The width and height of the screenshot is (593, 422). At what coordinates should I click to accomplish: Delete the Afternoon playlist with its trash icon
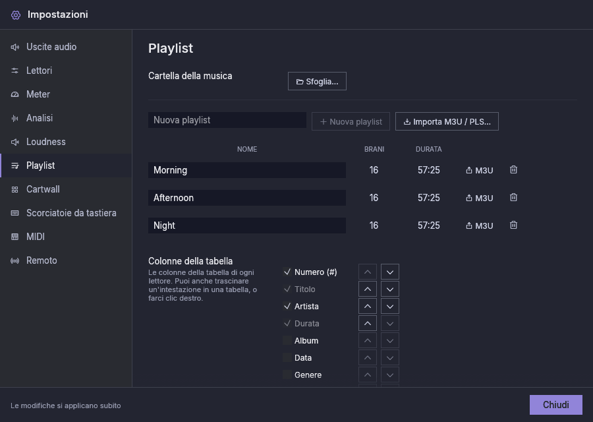513,198
